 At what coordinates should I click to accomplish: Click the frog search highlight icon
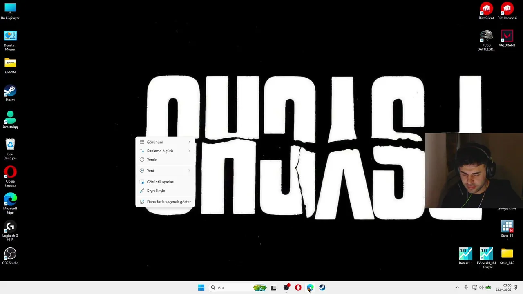pyautogui.click(x=260, y=287)
